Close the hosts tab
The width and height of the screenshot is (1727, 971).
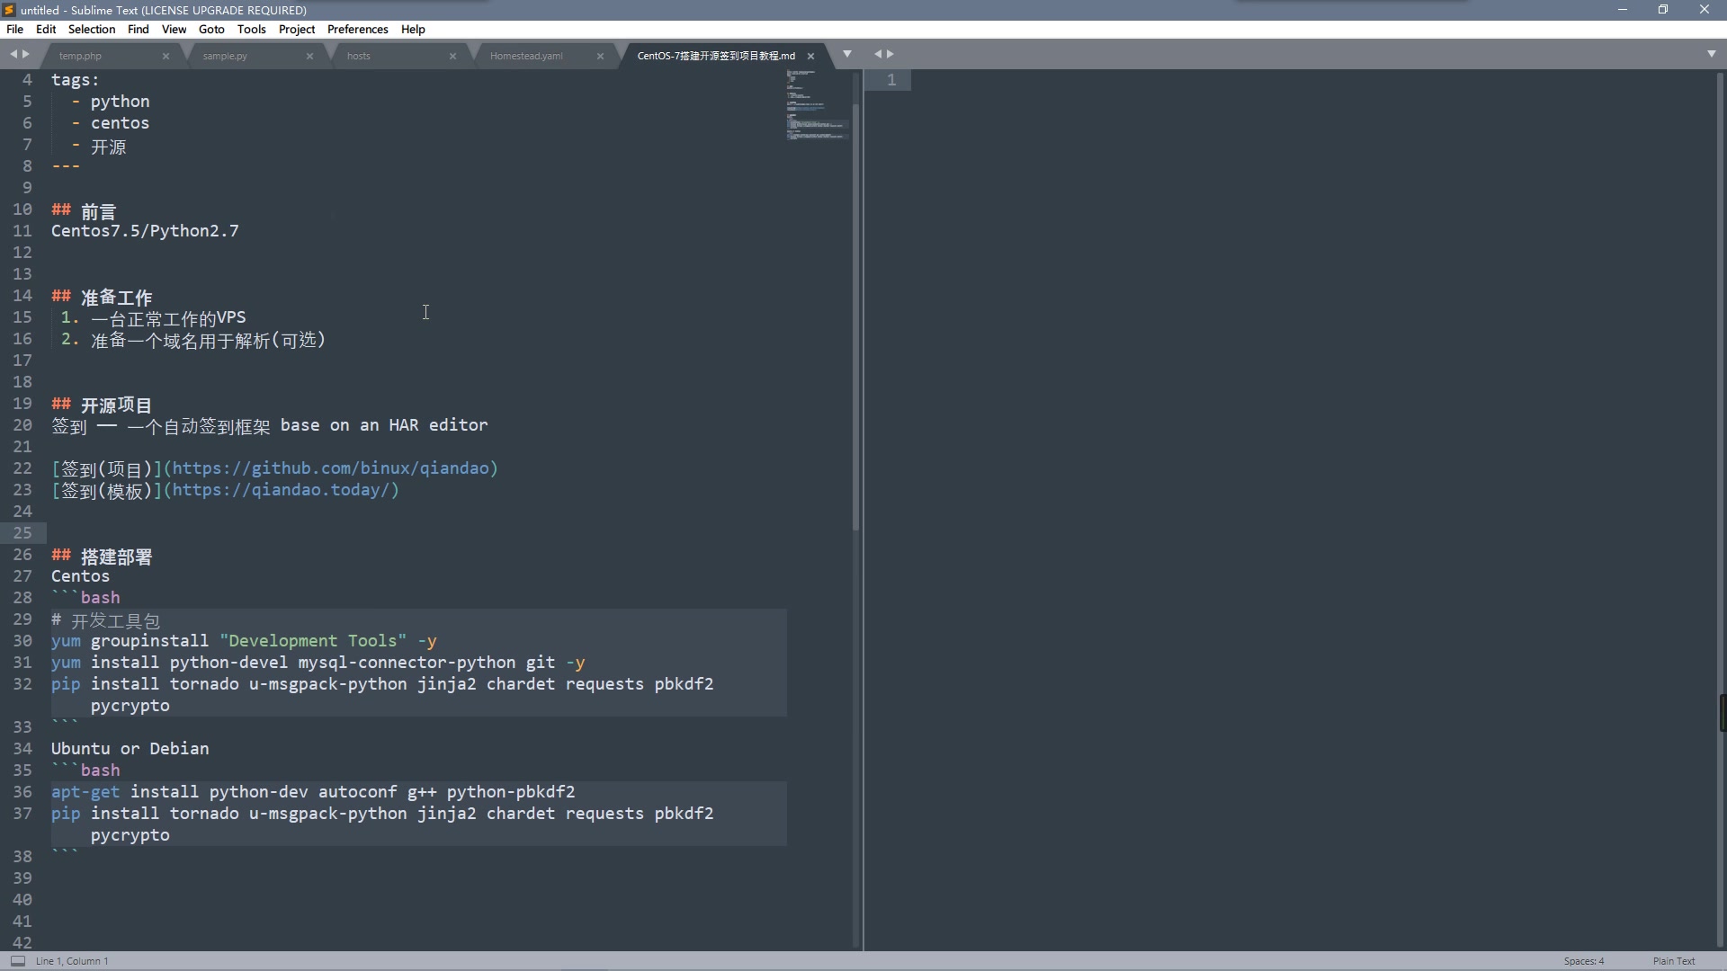click(x=452, y=56)
